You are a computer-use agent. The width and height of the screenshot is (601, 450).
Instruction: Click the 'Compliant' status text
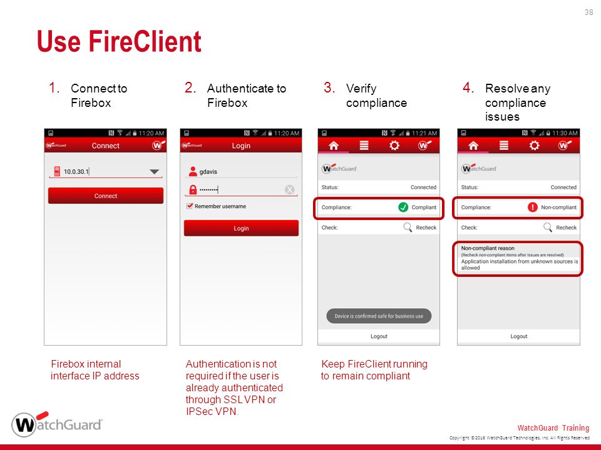coord(424,207)
